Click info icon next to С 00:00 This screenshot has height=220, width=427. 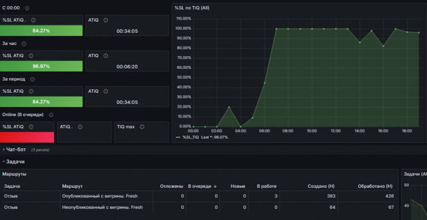point(27,8)
